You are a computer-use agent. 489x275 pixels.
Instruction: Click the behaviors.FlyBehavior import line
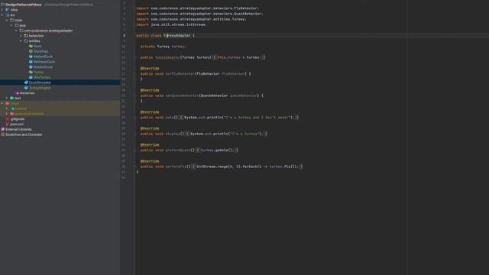pos(197,8)
